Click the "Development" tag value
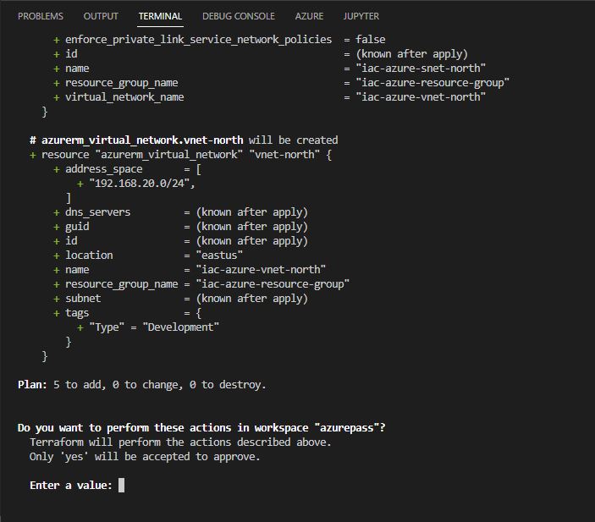Viewport: 595px width, 522px height. (180, 327)
